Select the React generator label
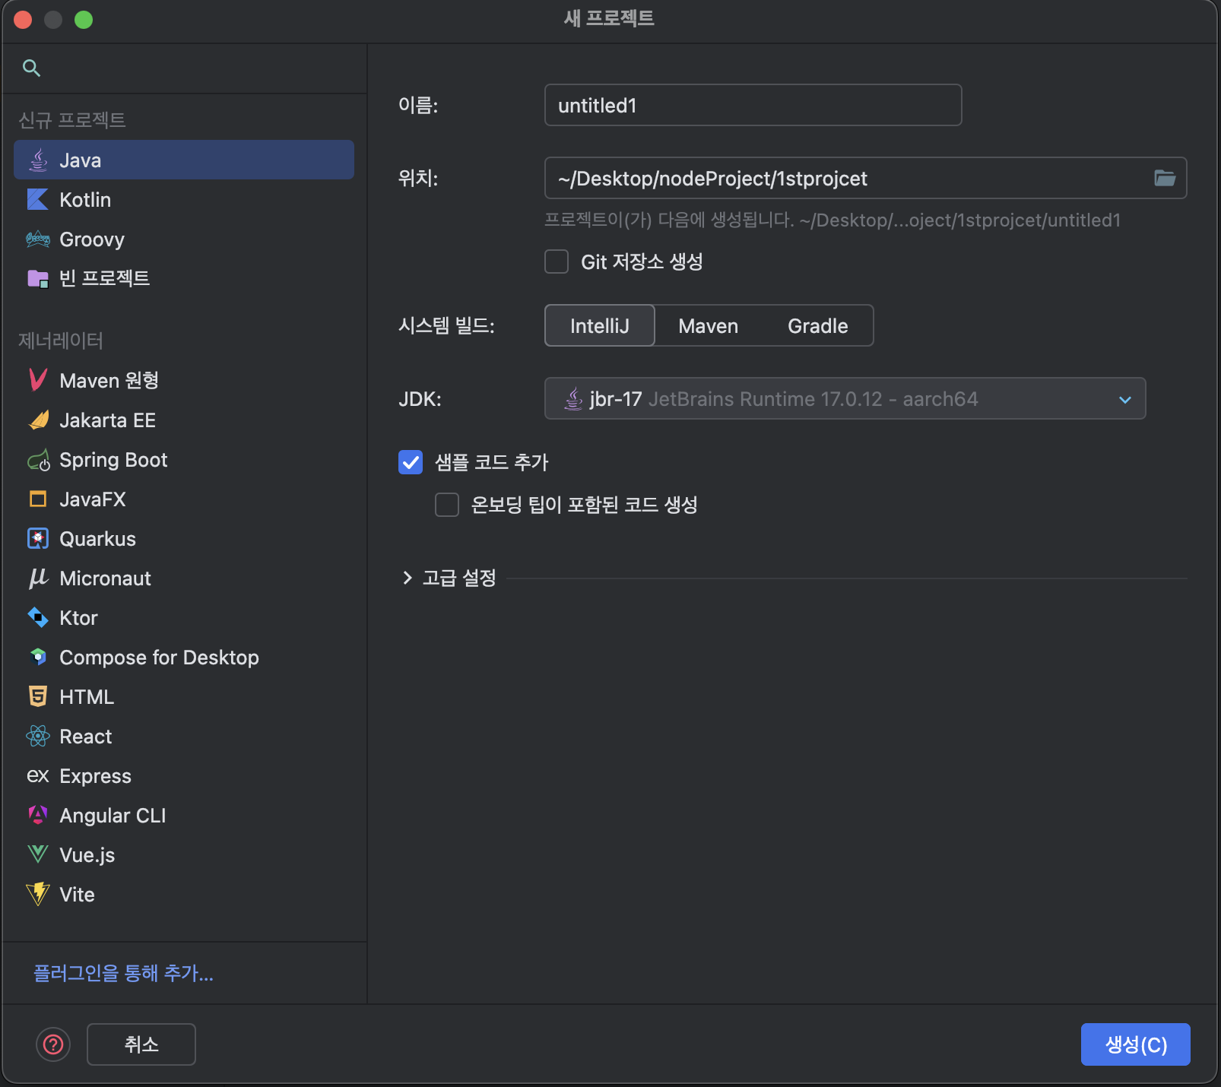Viewport: 1221px width, 1087px height. point(85,737)
